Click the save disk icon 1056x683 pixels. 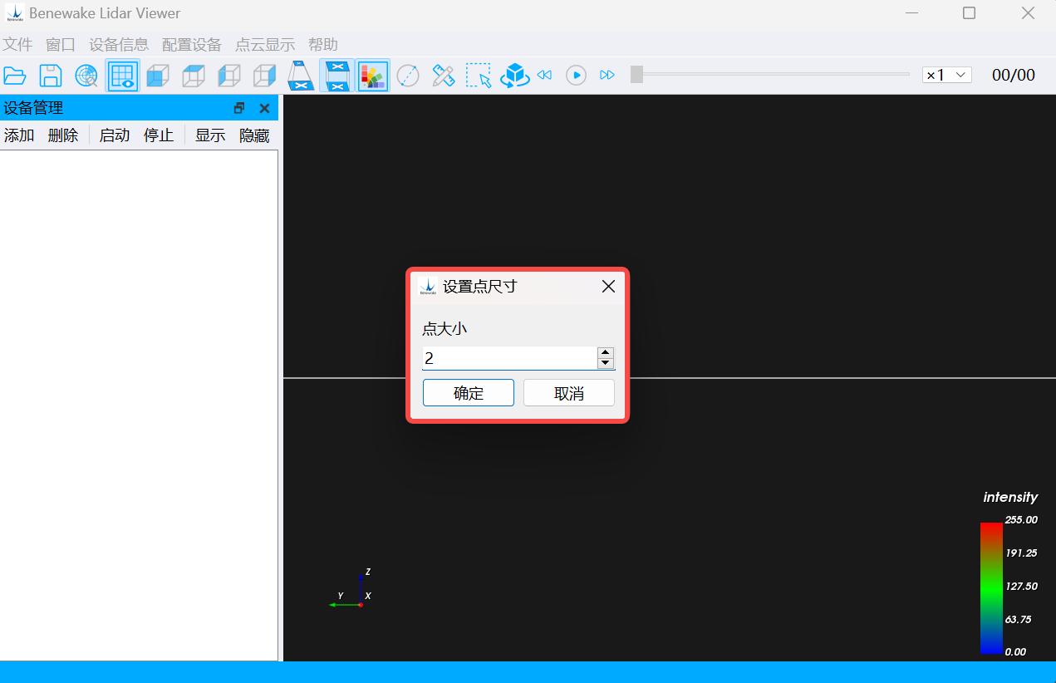51,76
